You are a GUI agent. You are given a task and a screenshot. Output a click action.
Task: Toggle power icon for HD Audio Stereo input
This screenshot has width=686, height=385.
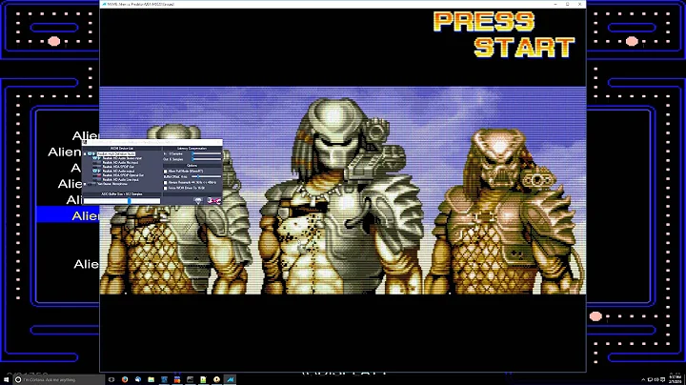(x=94, y=158)
